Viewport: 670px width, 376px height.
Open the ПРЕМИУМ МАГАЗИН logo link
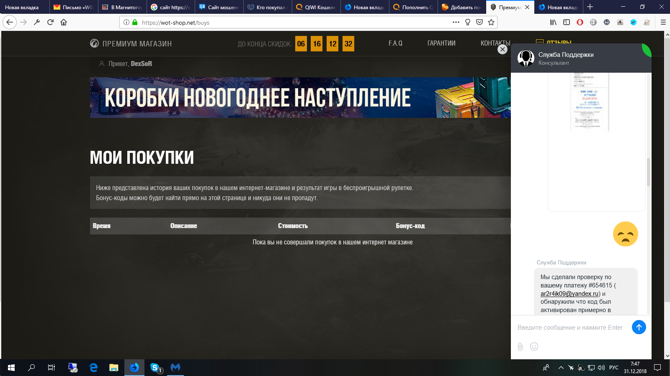131,43
